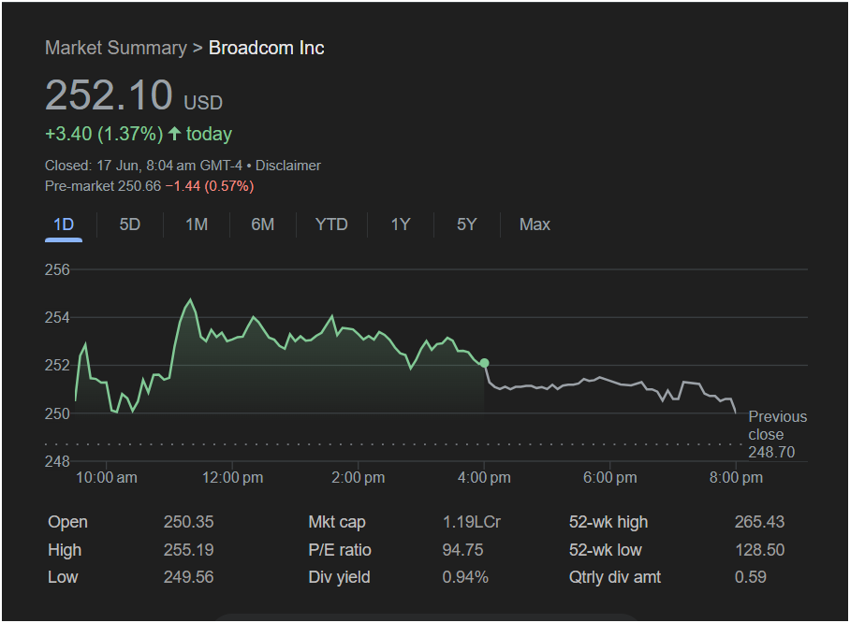Click the 4:00 pm axis label
Image resolution: width=850 pixels, height=623 pixels.
point(484,478)
